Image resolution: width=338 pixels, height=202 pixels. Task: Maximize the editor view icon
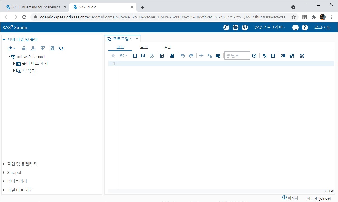pos(302,56)
